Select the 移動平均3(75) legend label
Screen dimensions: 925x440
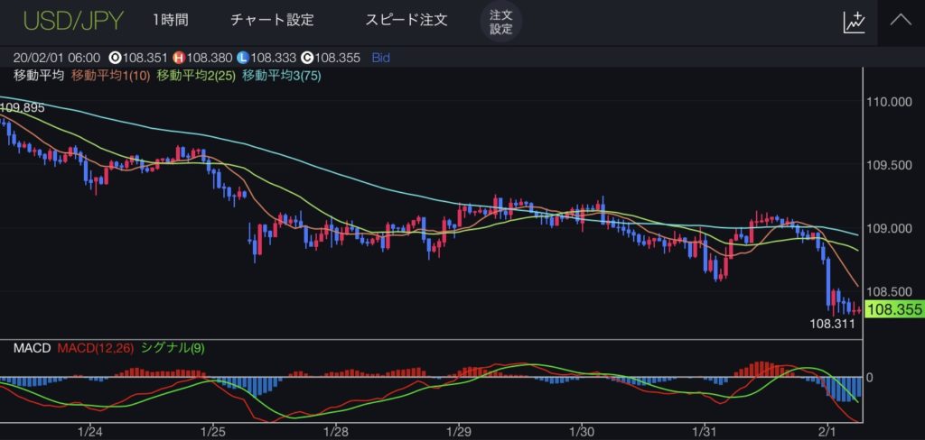(282, 76)
